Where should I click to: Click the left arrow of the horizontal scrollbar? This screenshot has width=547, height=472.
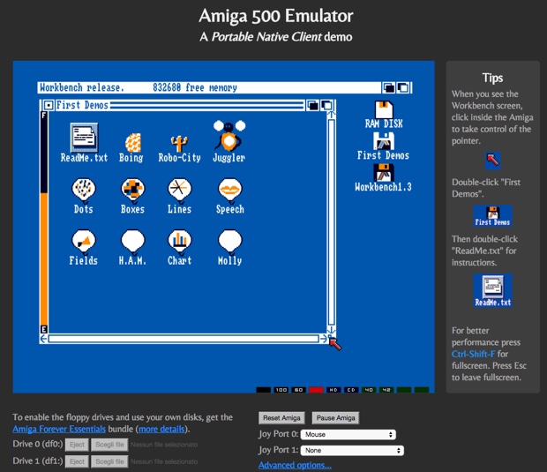(x=44, y=339)
